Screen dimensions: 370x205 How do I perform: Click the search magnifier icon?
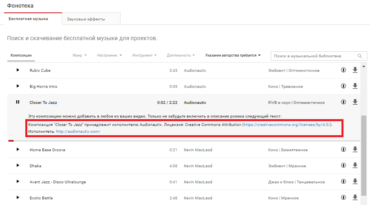coord(360,56)
